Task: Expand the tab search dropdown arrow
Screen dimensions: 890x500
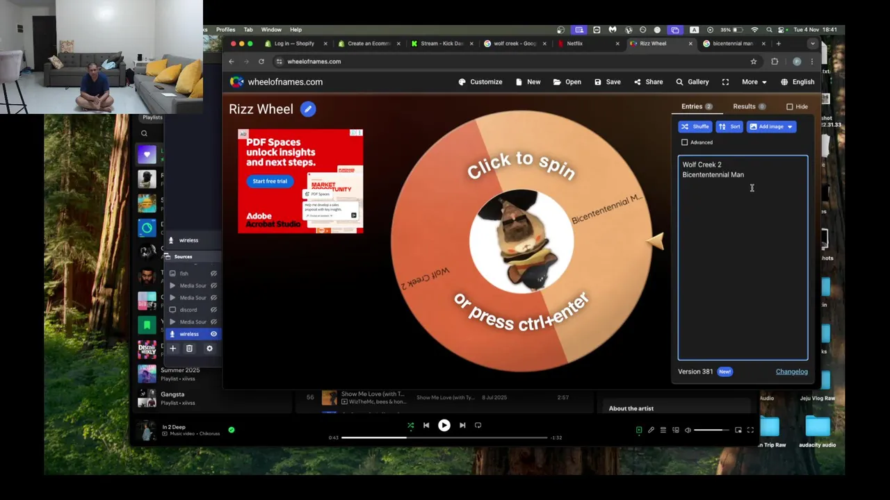Action: (812, 43)
